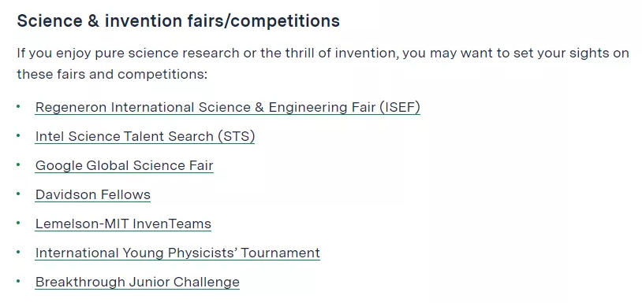Viewport: 642px width, 303px height.
Task: Select the bullet before International Young Physicists' Tournament
Action: point(18,252)
